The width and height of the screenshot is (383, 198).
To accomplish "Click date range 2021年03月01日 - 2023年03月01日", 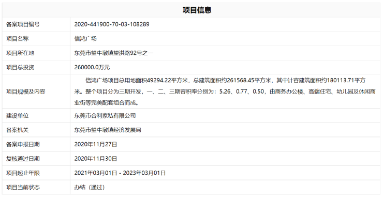I will 120,173.
